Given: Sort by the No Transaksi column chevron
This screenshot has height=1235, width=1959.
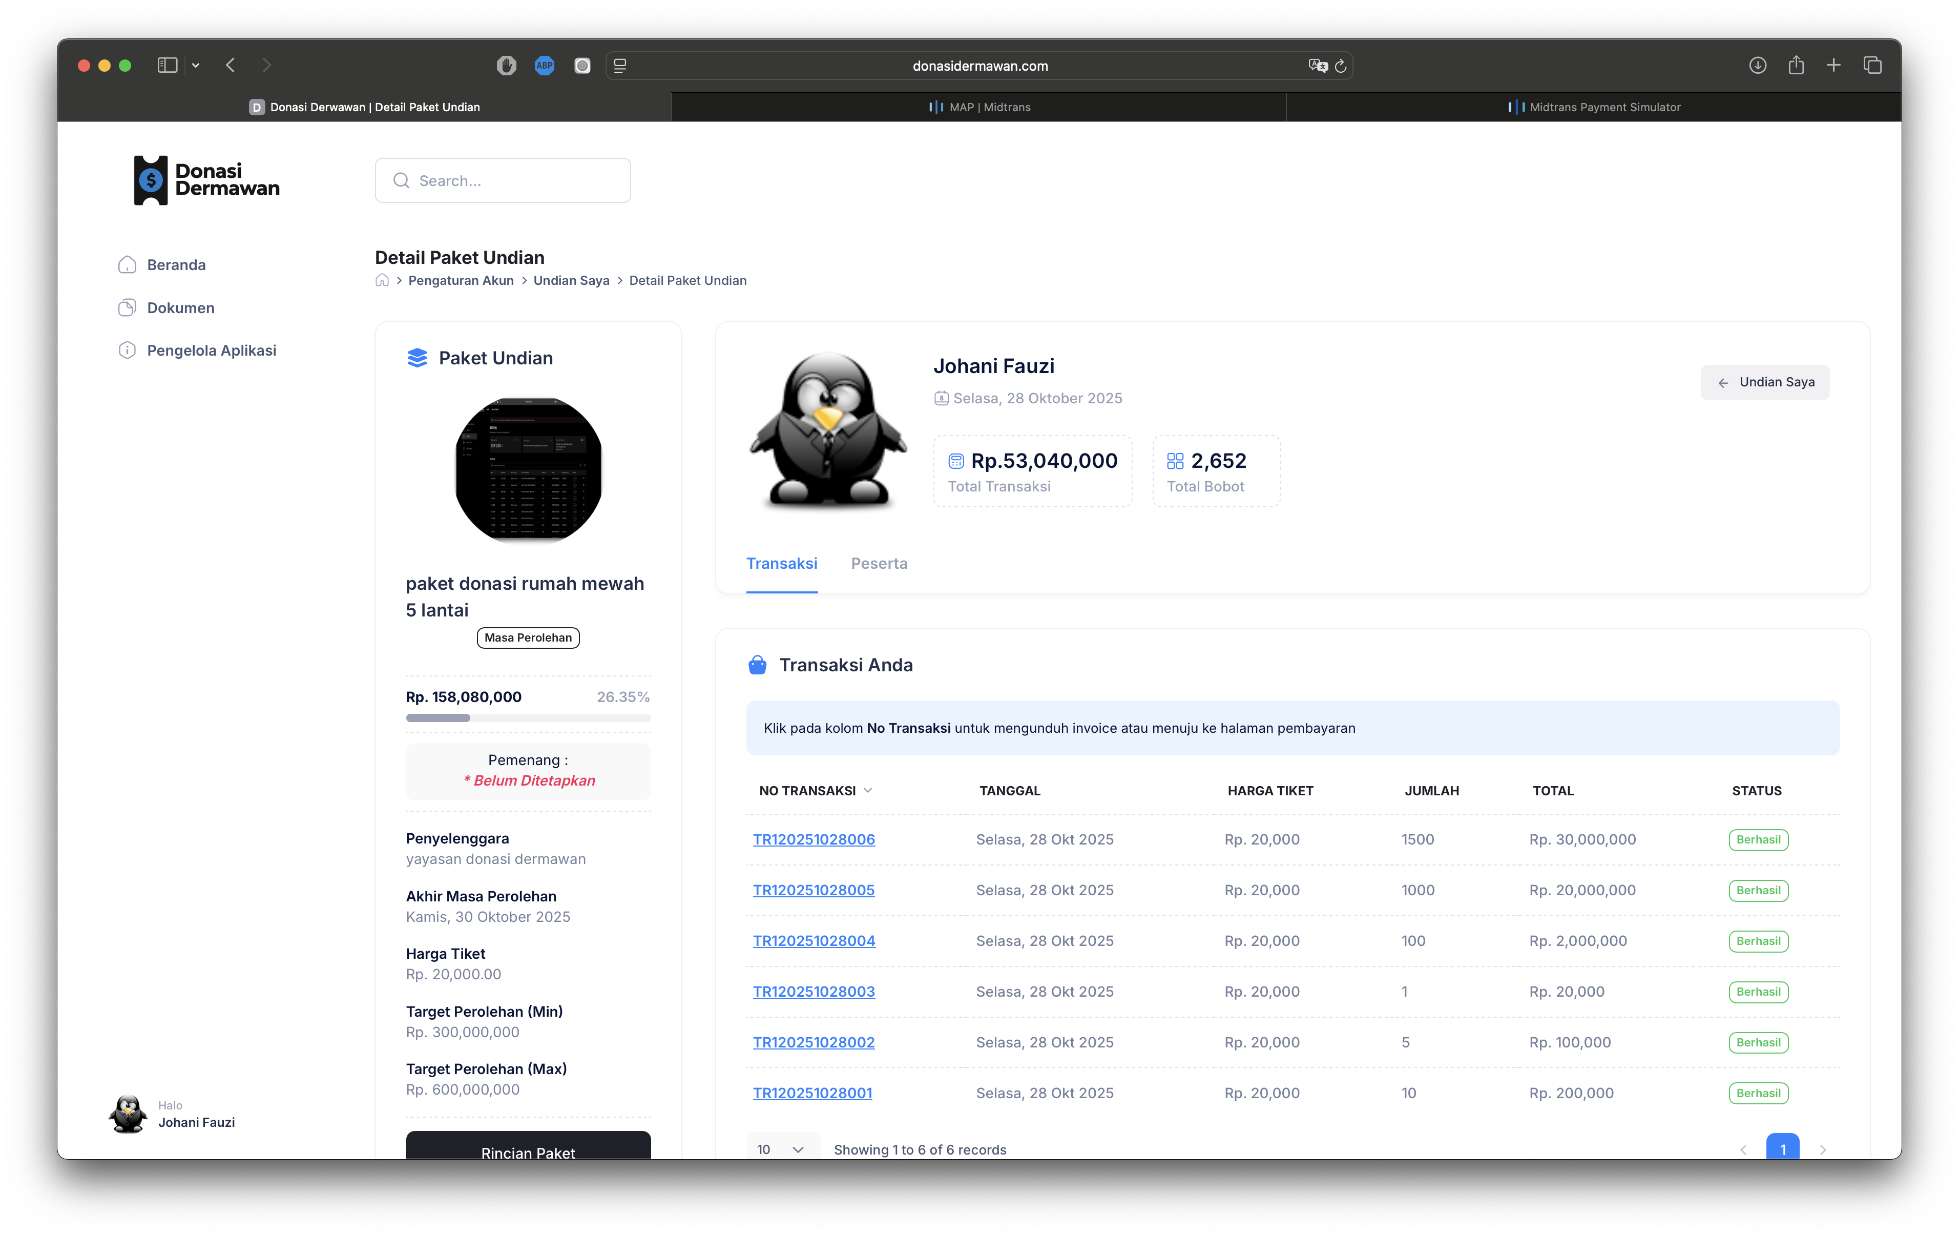Looking at the screenshot, I should click(868, 791).
